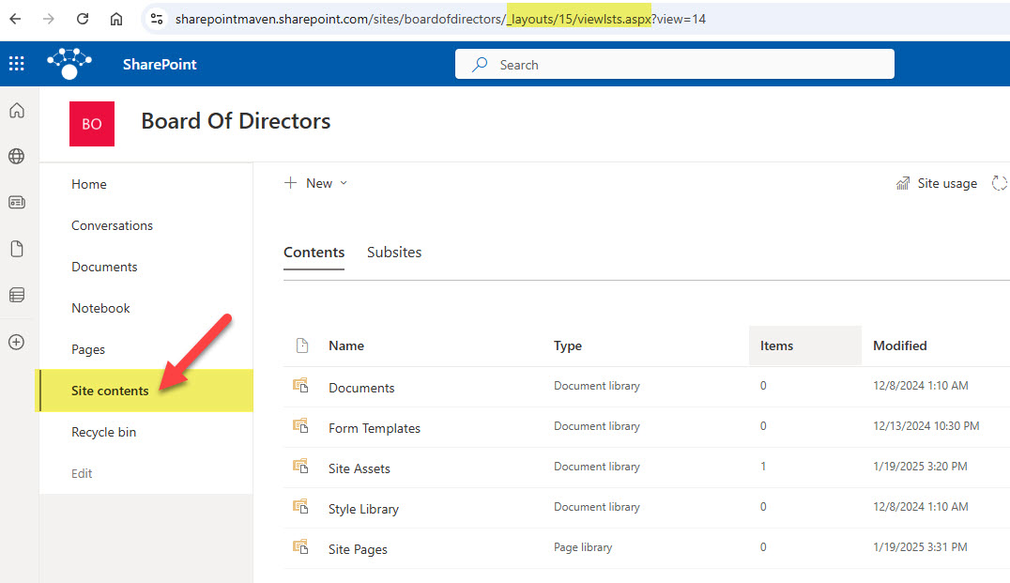Open Recycle bin from navigation
1010x583 pixels.
(x=103, y=432)
